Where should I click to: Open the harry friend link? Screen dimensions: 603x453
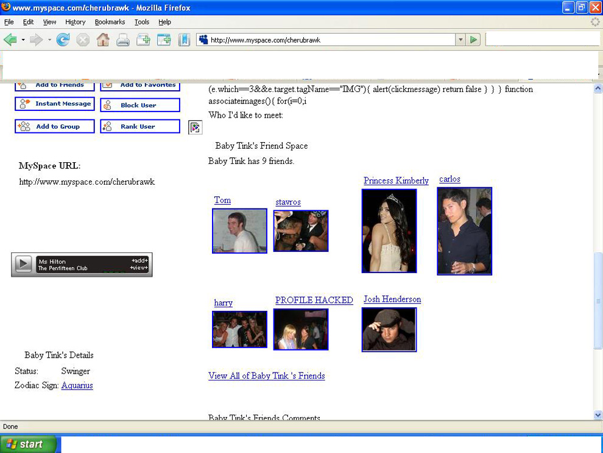click(223, 302)
